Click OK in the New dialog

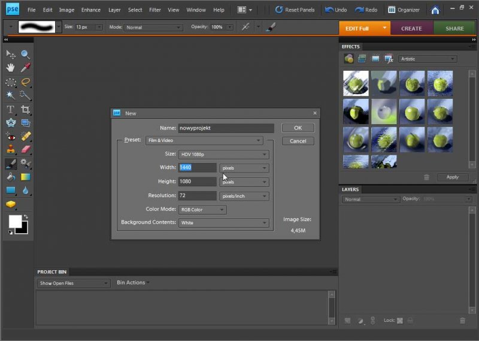pos(298,128)
